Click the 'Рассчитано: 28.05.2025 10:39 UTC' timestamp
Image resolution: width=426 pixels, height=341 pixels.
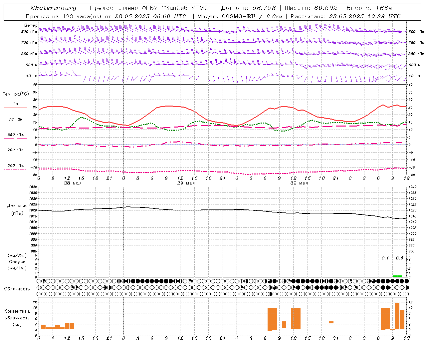345,16
